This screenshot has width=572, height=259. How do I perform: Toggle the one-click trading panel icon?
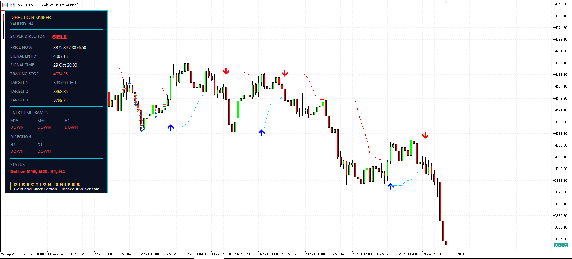13,5
